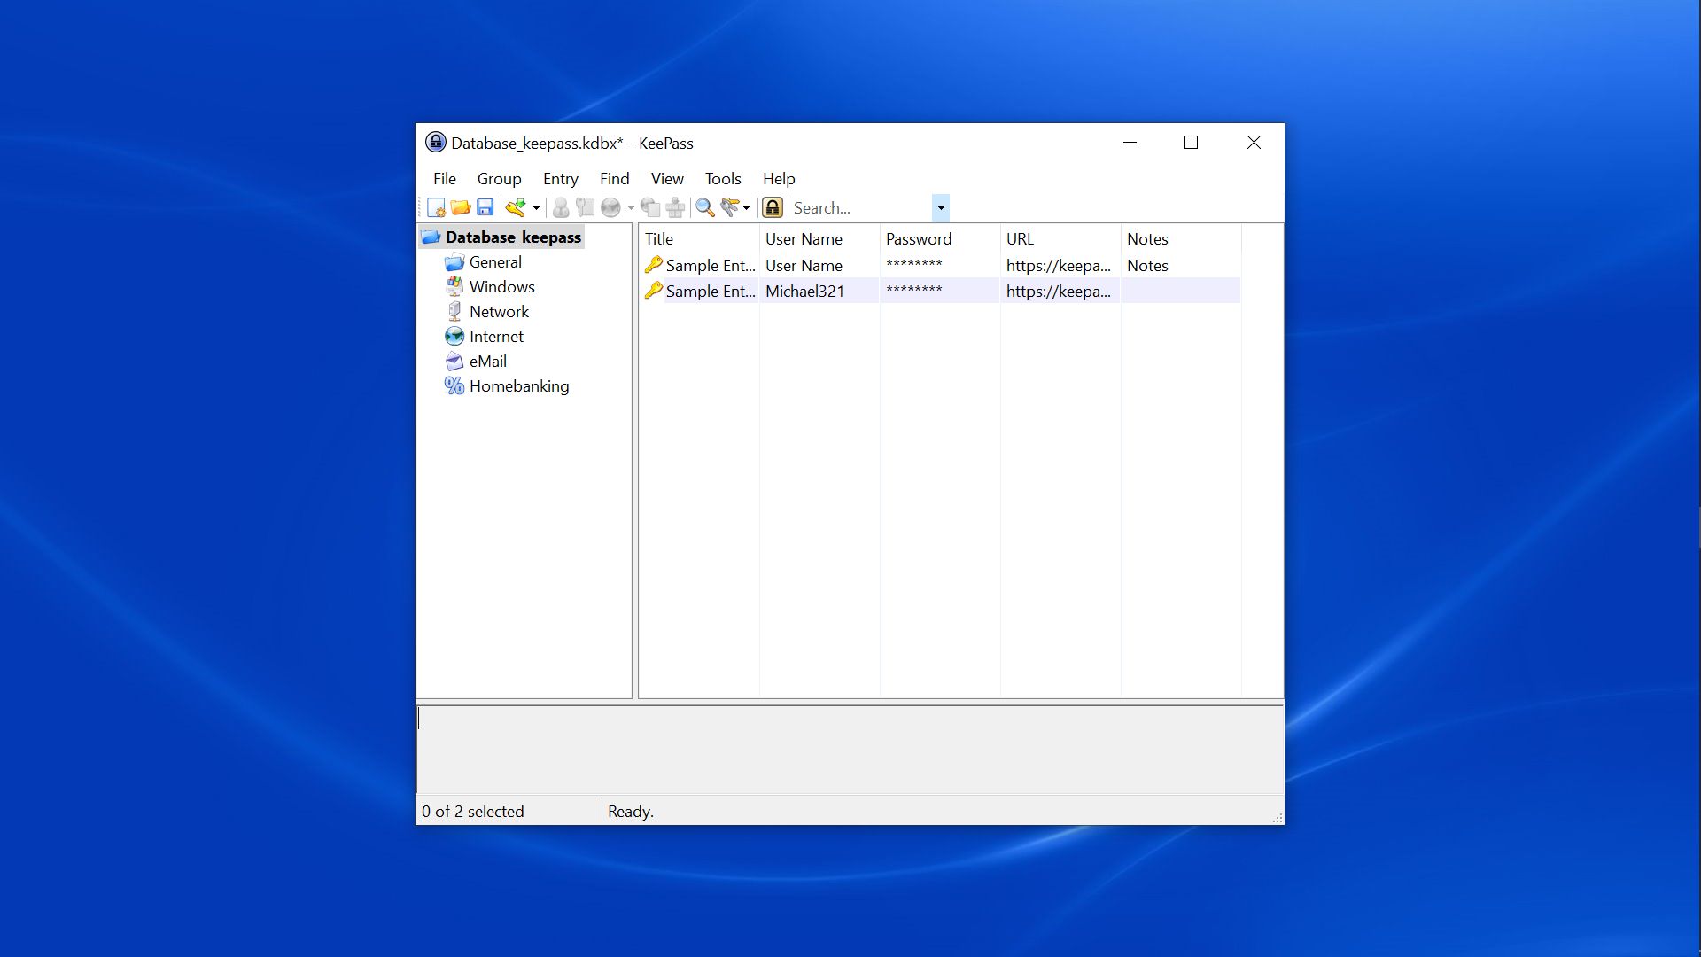Select the Michael321 entry row
The height and width of the screenshot is (957, 1701).
(804, 292)
